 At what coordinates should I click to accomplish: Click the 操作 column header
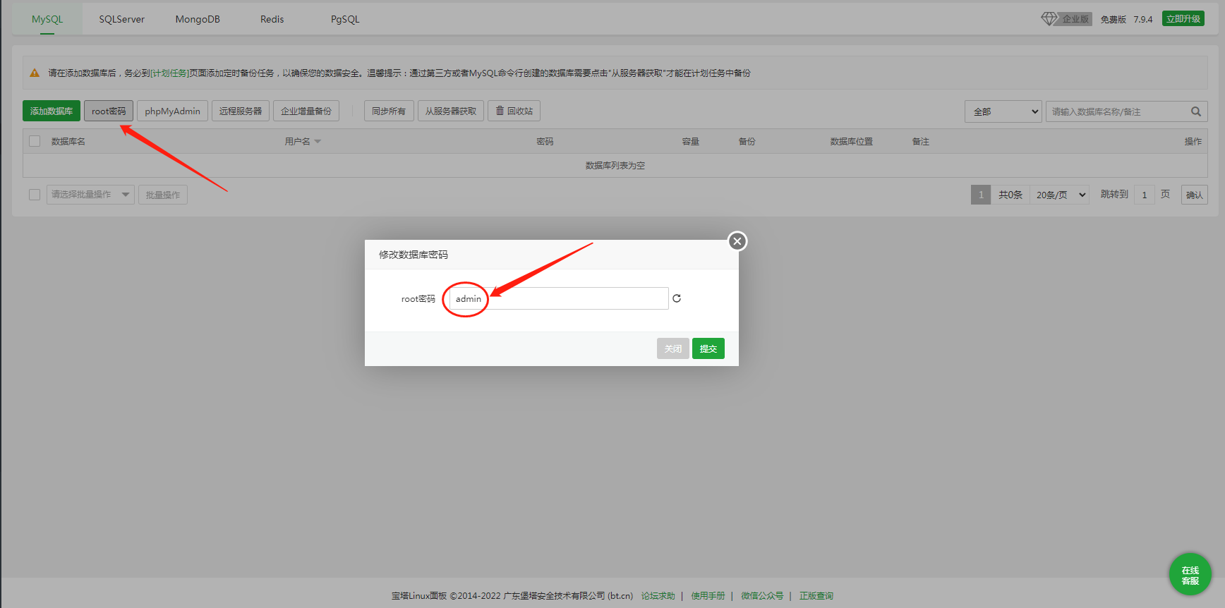1193,142
